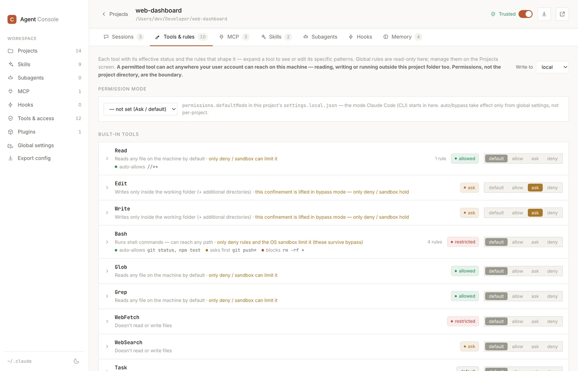Click the Hooks lightning icon in sidebar

pyautogui.click(x=11, y=105)
